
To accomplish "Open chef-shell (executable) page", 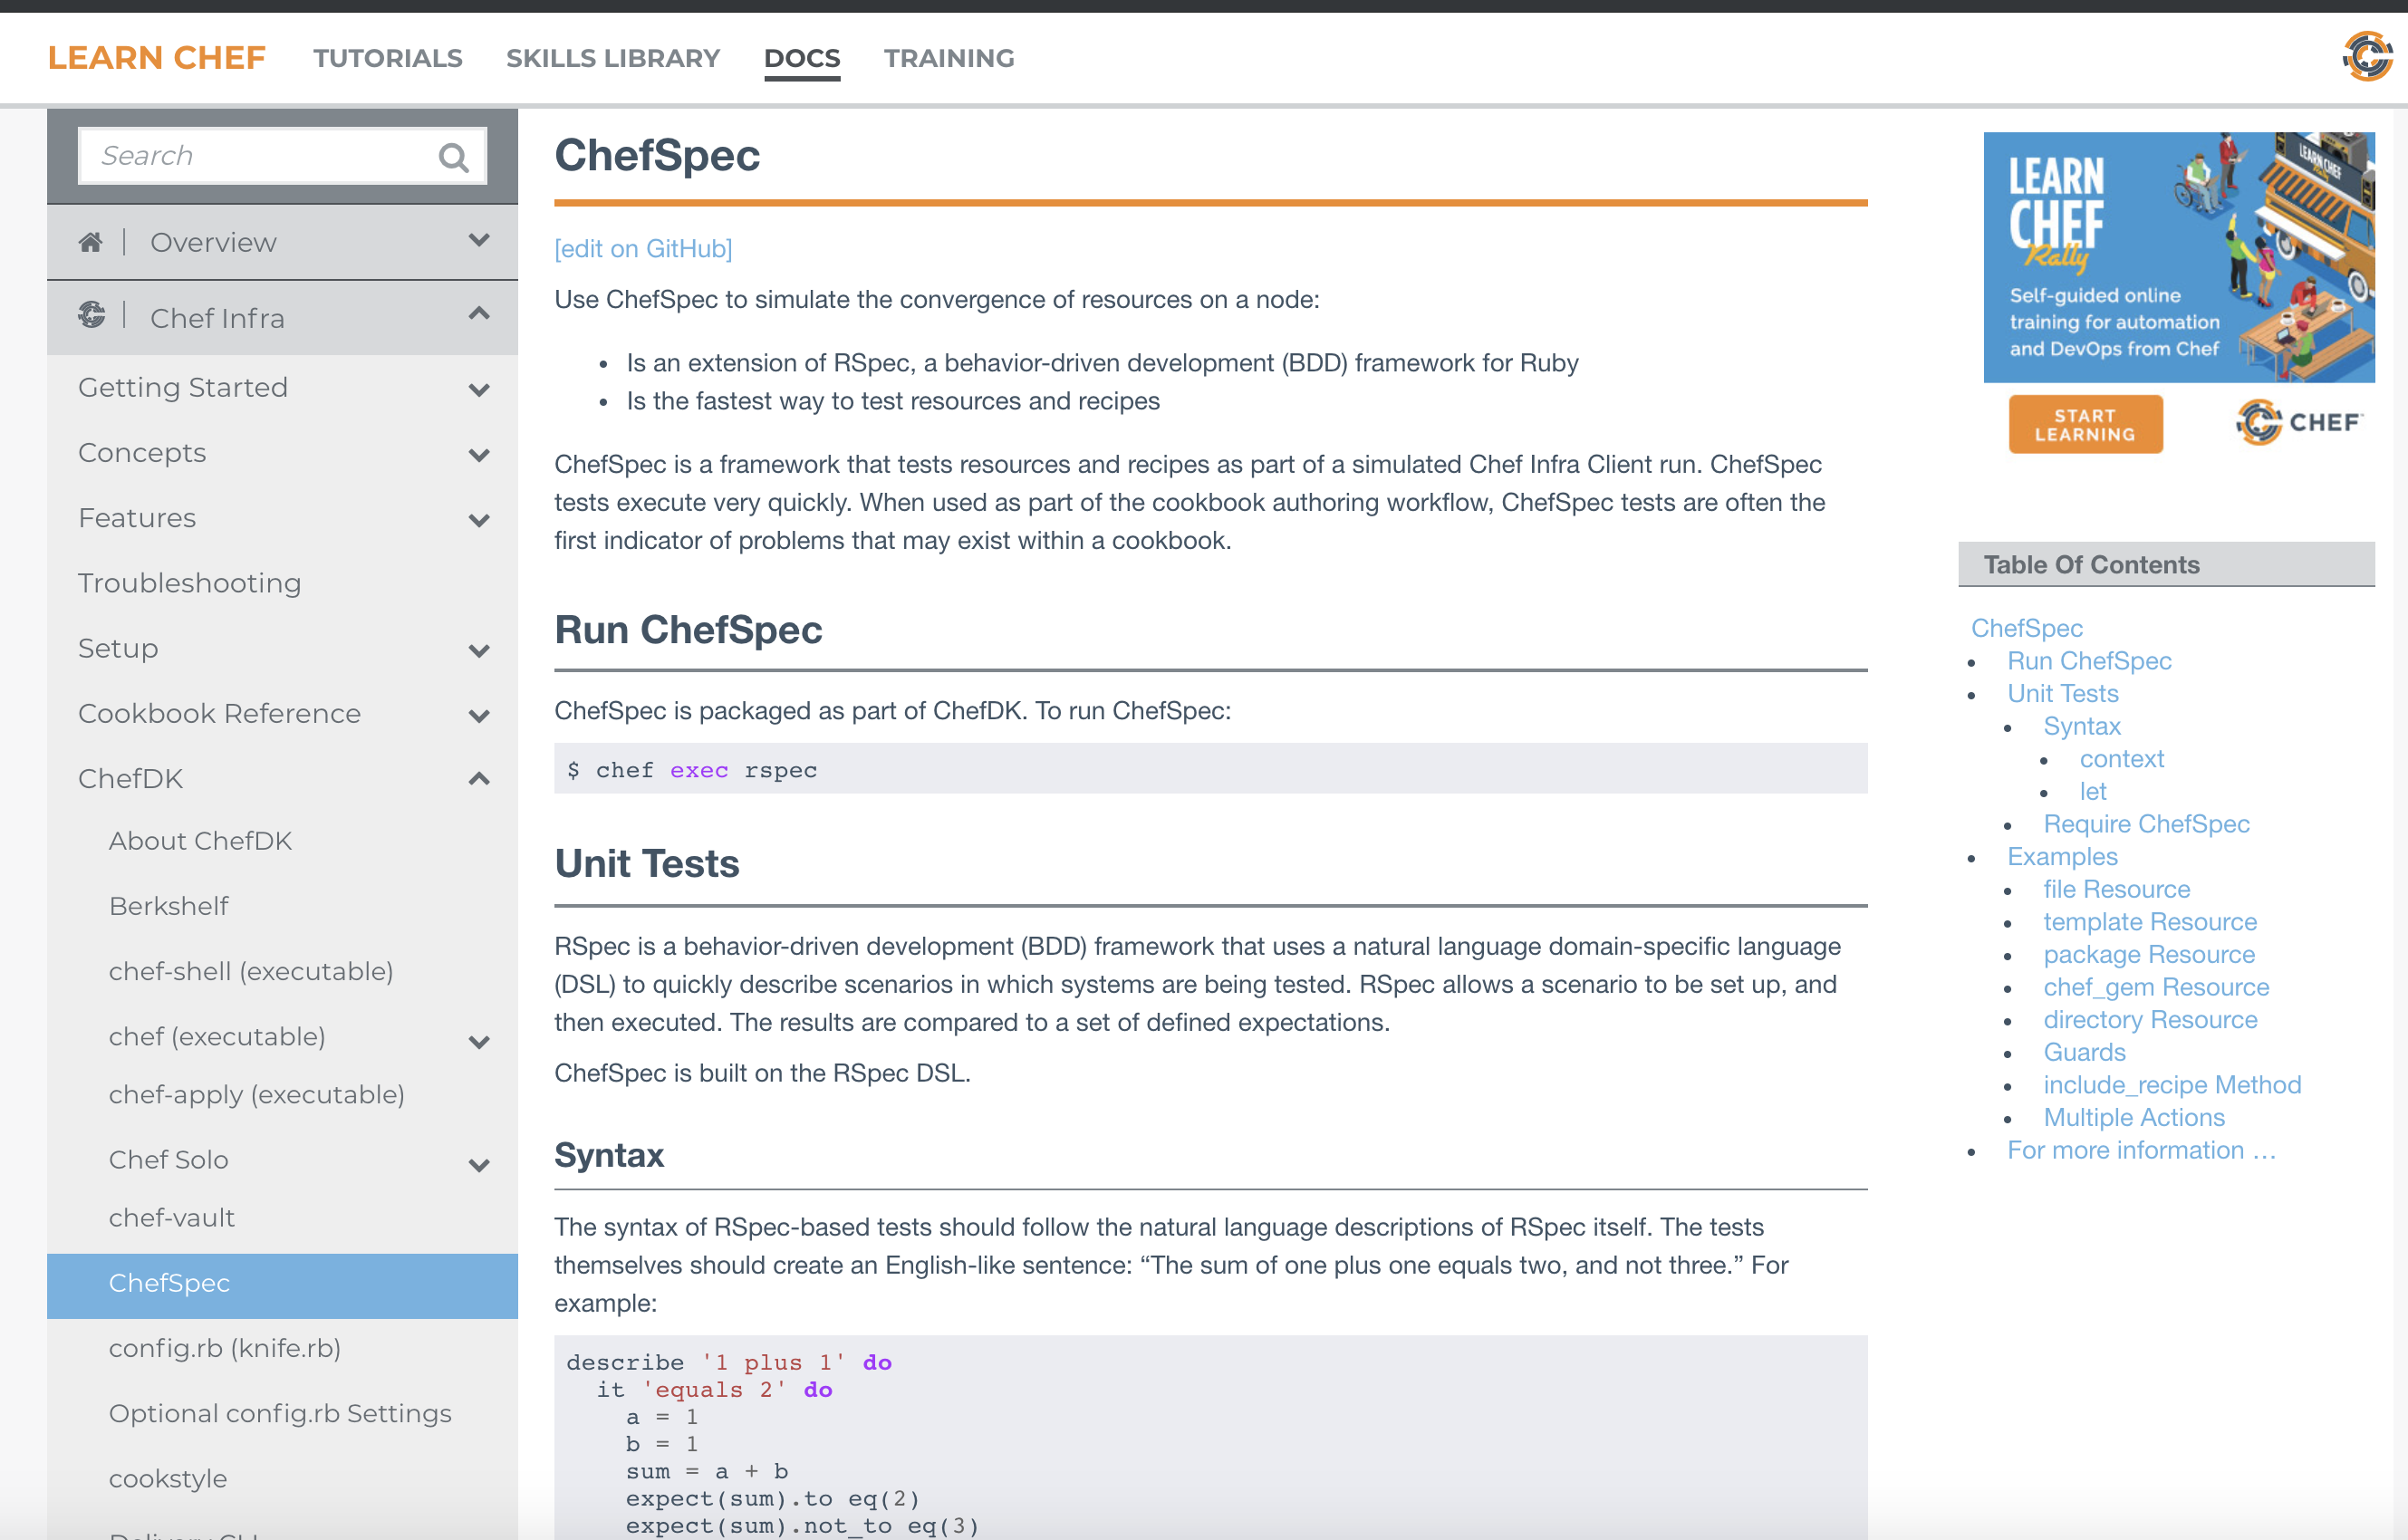I will [x=251, y=971].
